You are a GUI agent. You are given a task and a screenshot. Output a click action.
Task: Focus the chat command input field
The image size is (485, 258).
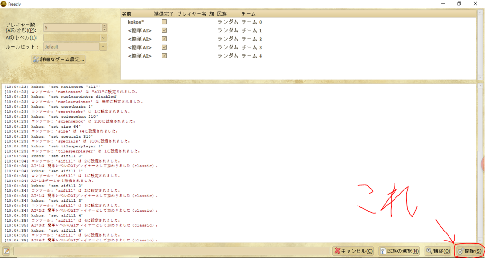[171, 251]
